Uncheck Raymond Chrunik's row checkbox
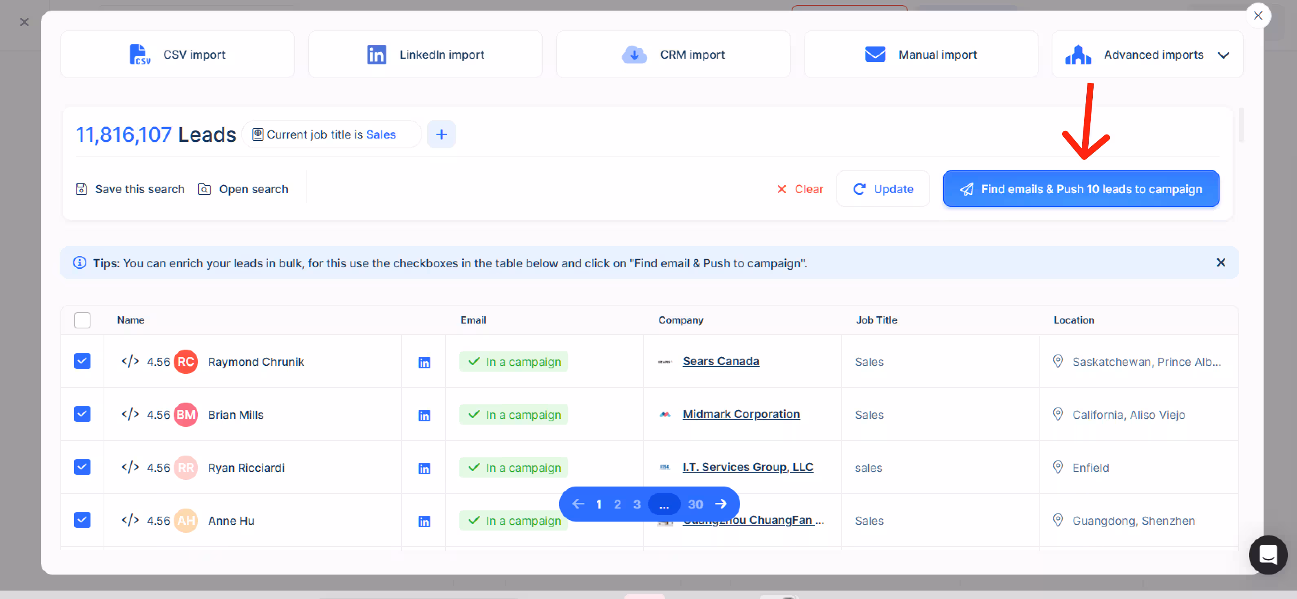 point(82,361)
